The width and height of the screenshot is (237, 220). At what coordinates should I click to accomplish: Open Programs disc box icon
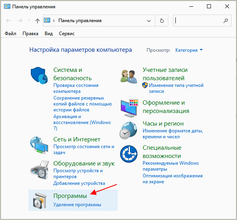pyautogui.click(x=39, y=201)
